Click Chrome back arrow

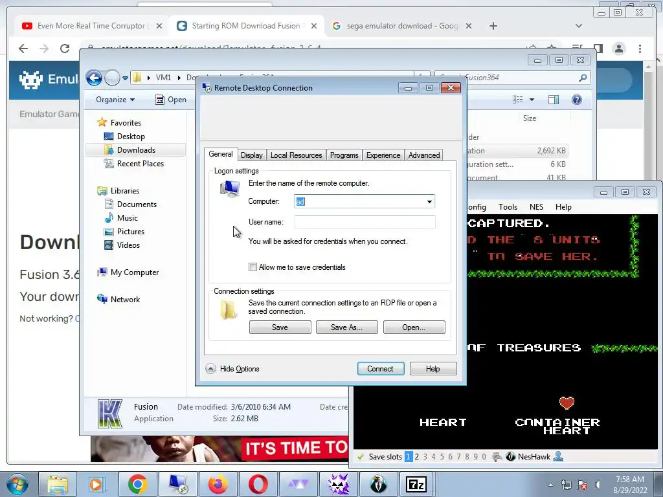(23, 49)
